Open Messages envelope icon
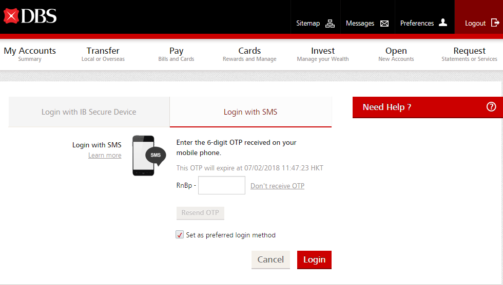Viewport: 503px width, 285px height. (x=384, y=24)
